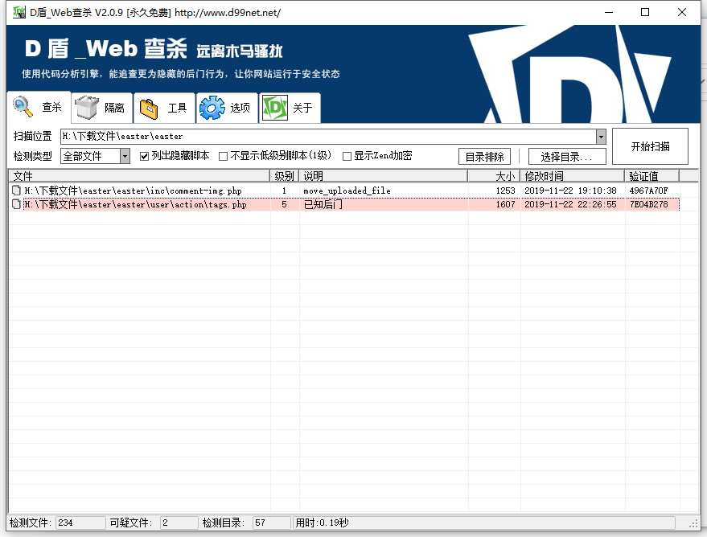Click file icon beside comment-img.php row
This screenshot has height=537, width=707.
tap(16, 191)
